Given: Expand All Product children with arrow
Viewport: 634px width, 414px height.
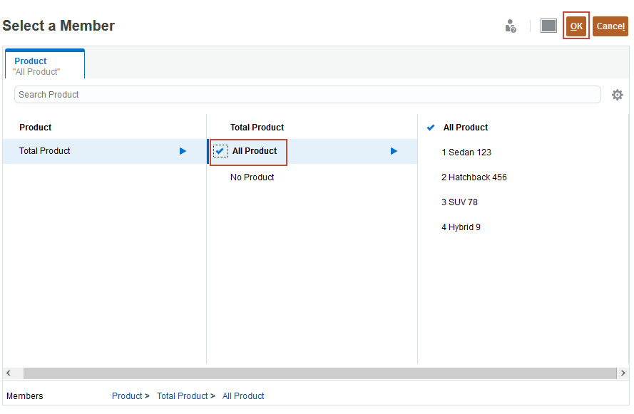Looking at the screenshot, I should 394,151.
